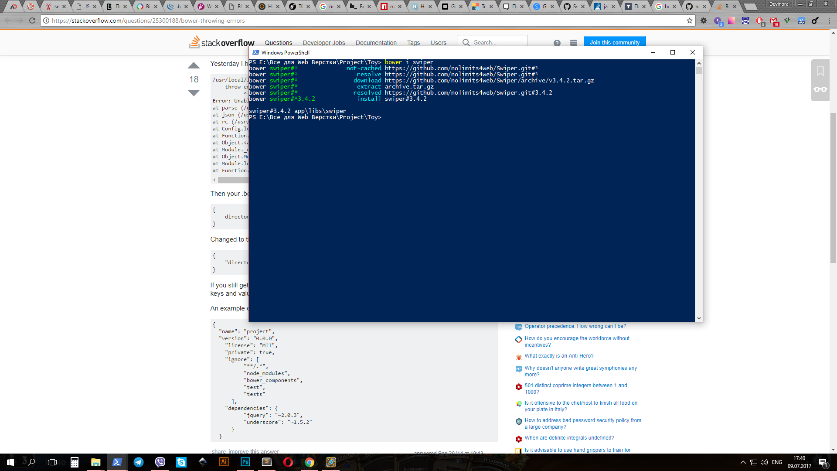Viewport: 837px width, 471px height.
Task: Launch Calculator from taskbar
Action: [x=75, y=462]
